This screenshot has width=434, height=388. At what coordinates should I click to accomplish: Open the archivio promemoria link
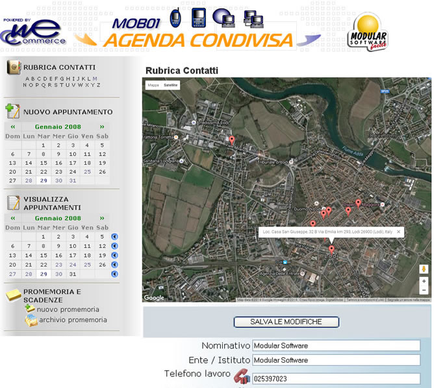pyautogui.click(x=73, y=320)
